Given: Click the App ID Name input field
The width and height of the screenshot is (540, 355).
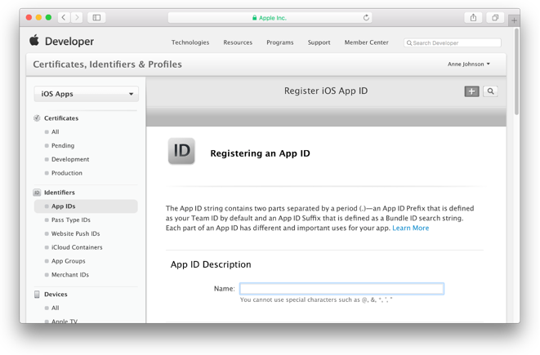Looking at the screenshot, I should pos(341,289).
